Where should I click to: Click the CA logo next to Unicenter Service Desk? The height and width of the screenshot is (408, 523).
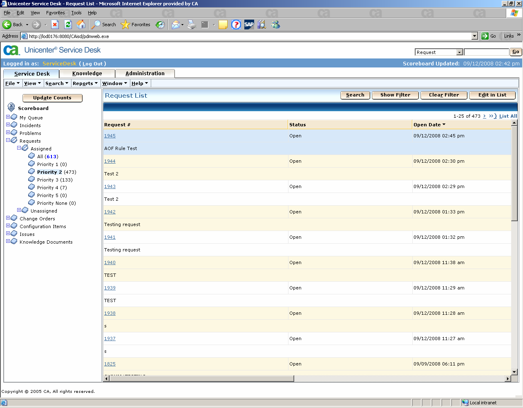point(12,50)
